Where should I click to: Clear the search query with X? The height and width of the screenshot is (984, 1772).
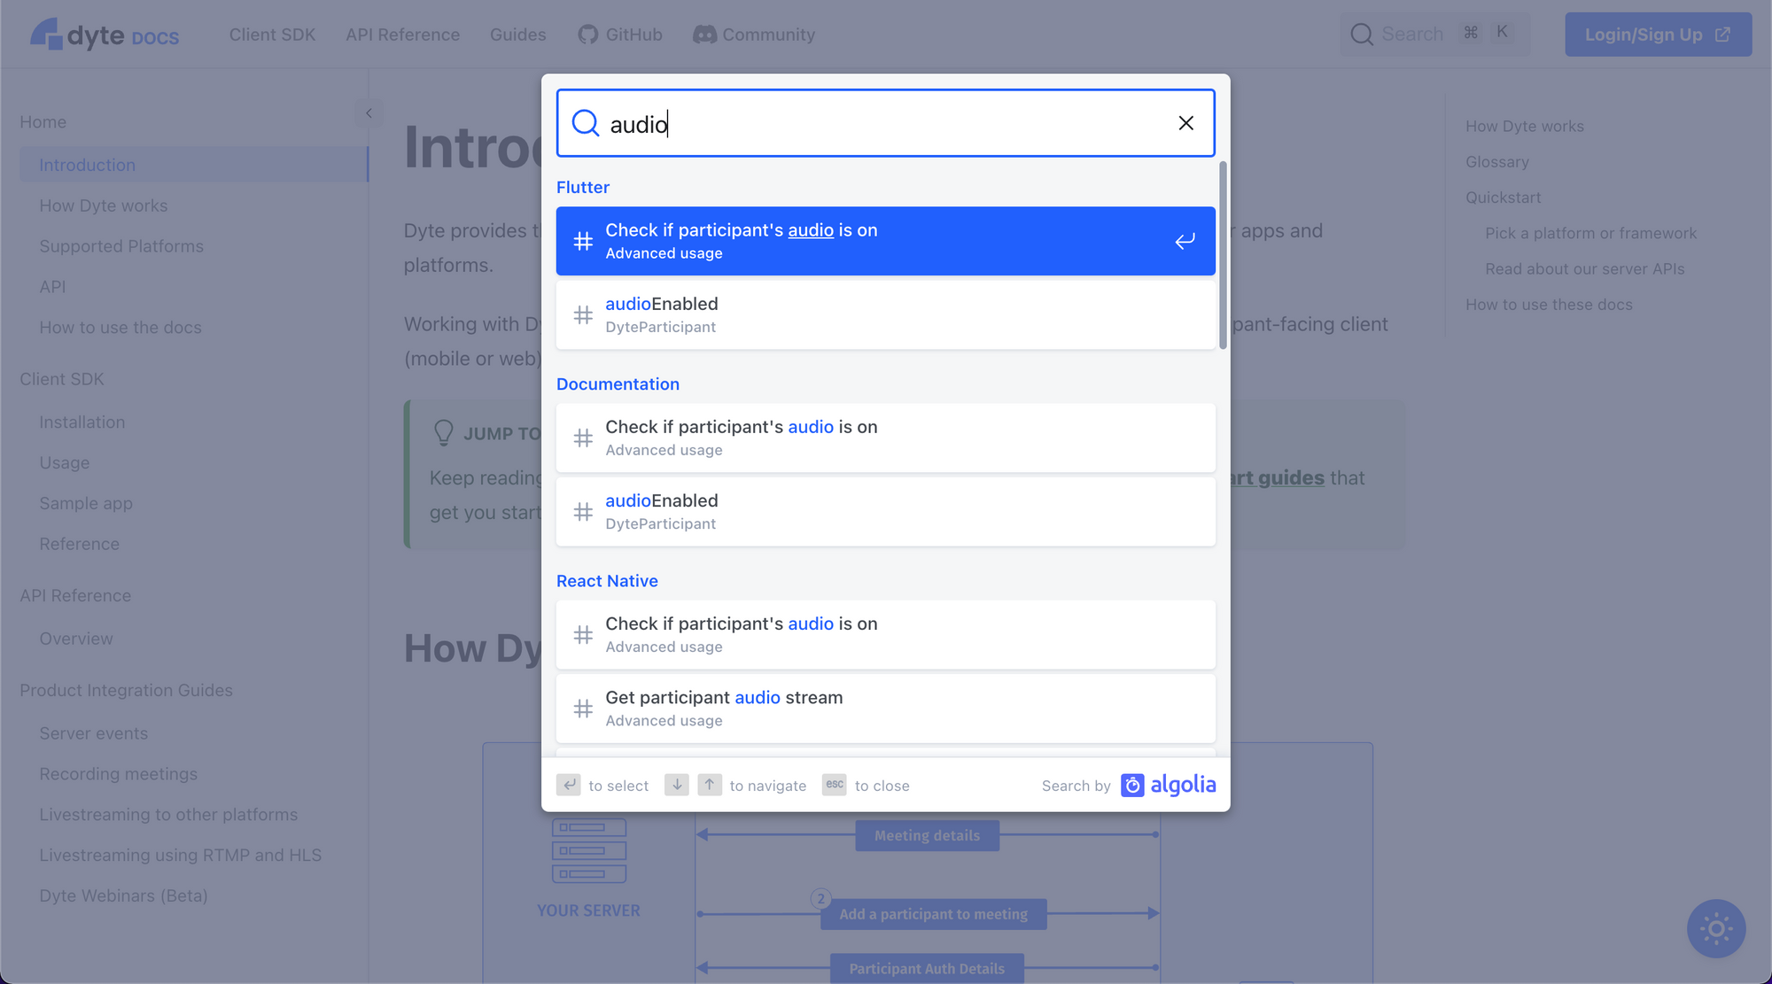1185,123
